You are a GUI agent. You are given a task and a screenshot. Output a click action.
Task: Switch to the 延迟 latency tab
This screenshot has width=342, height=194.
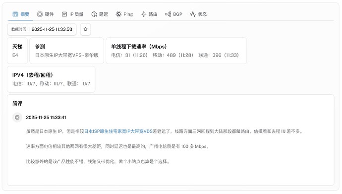click(100, 14)
